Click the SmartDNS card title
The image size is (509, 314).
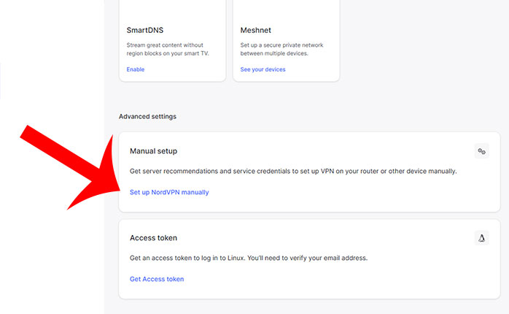coord(145,30)
